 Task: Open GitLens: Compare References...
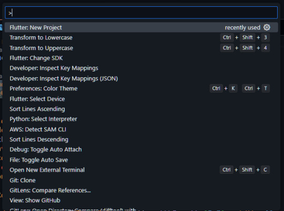pos(141,191)
